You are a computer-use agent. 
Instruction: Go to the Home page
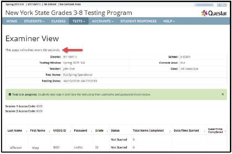pos(12,21)
